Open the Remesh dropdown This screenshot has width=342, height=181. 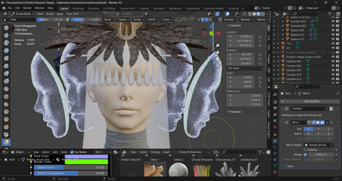pos(247,20)
